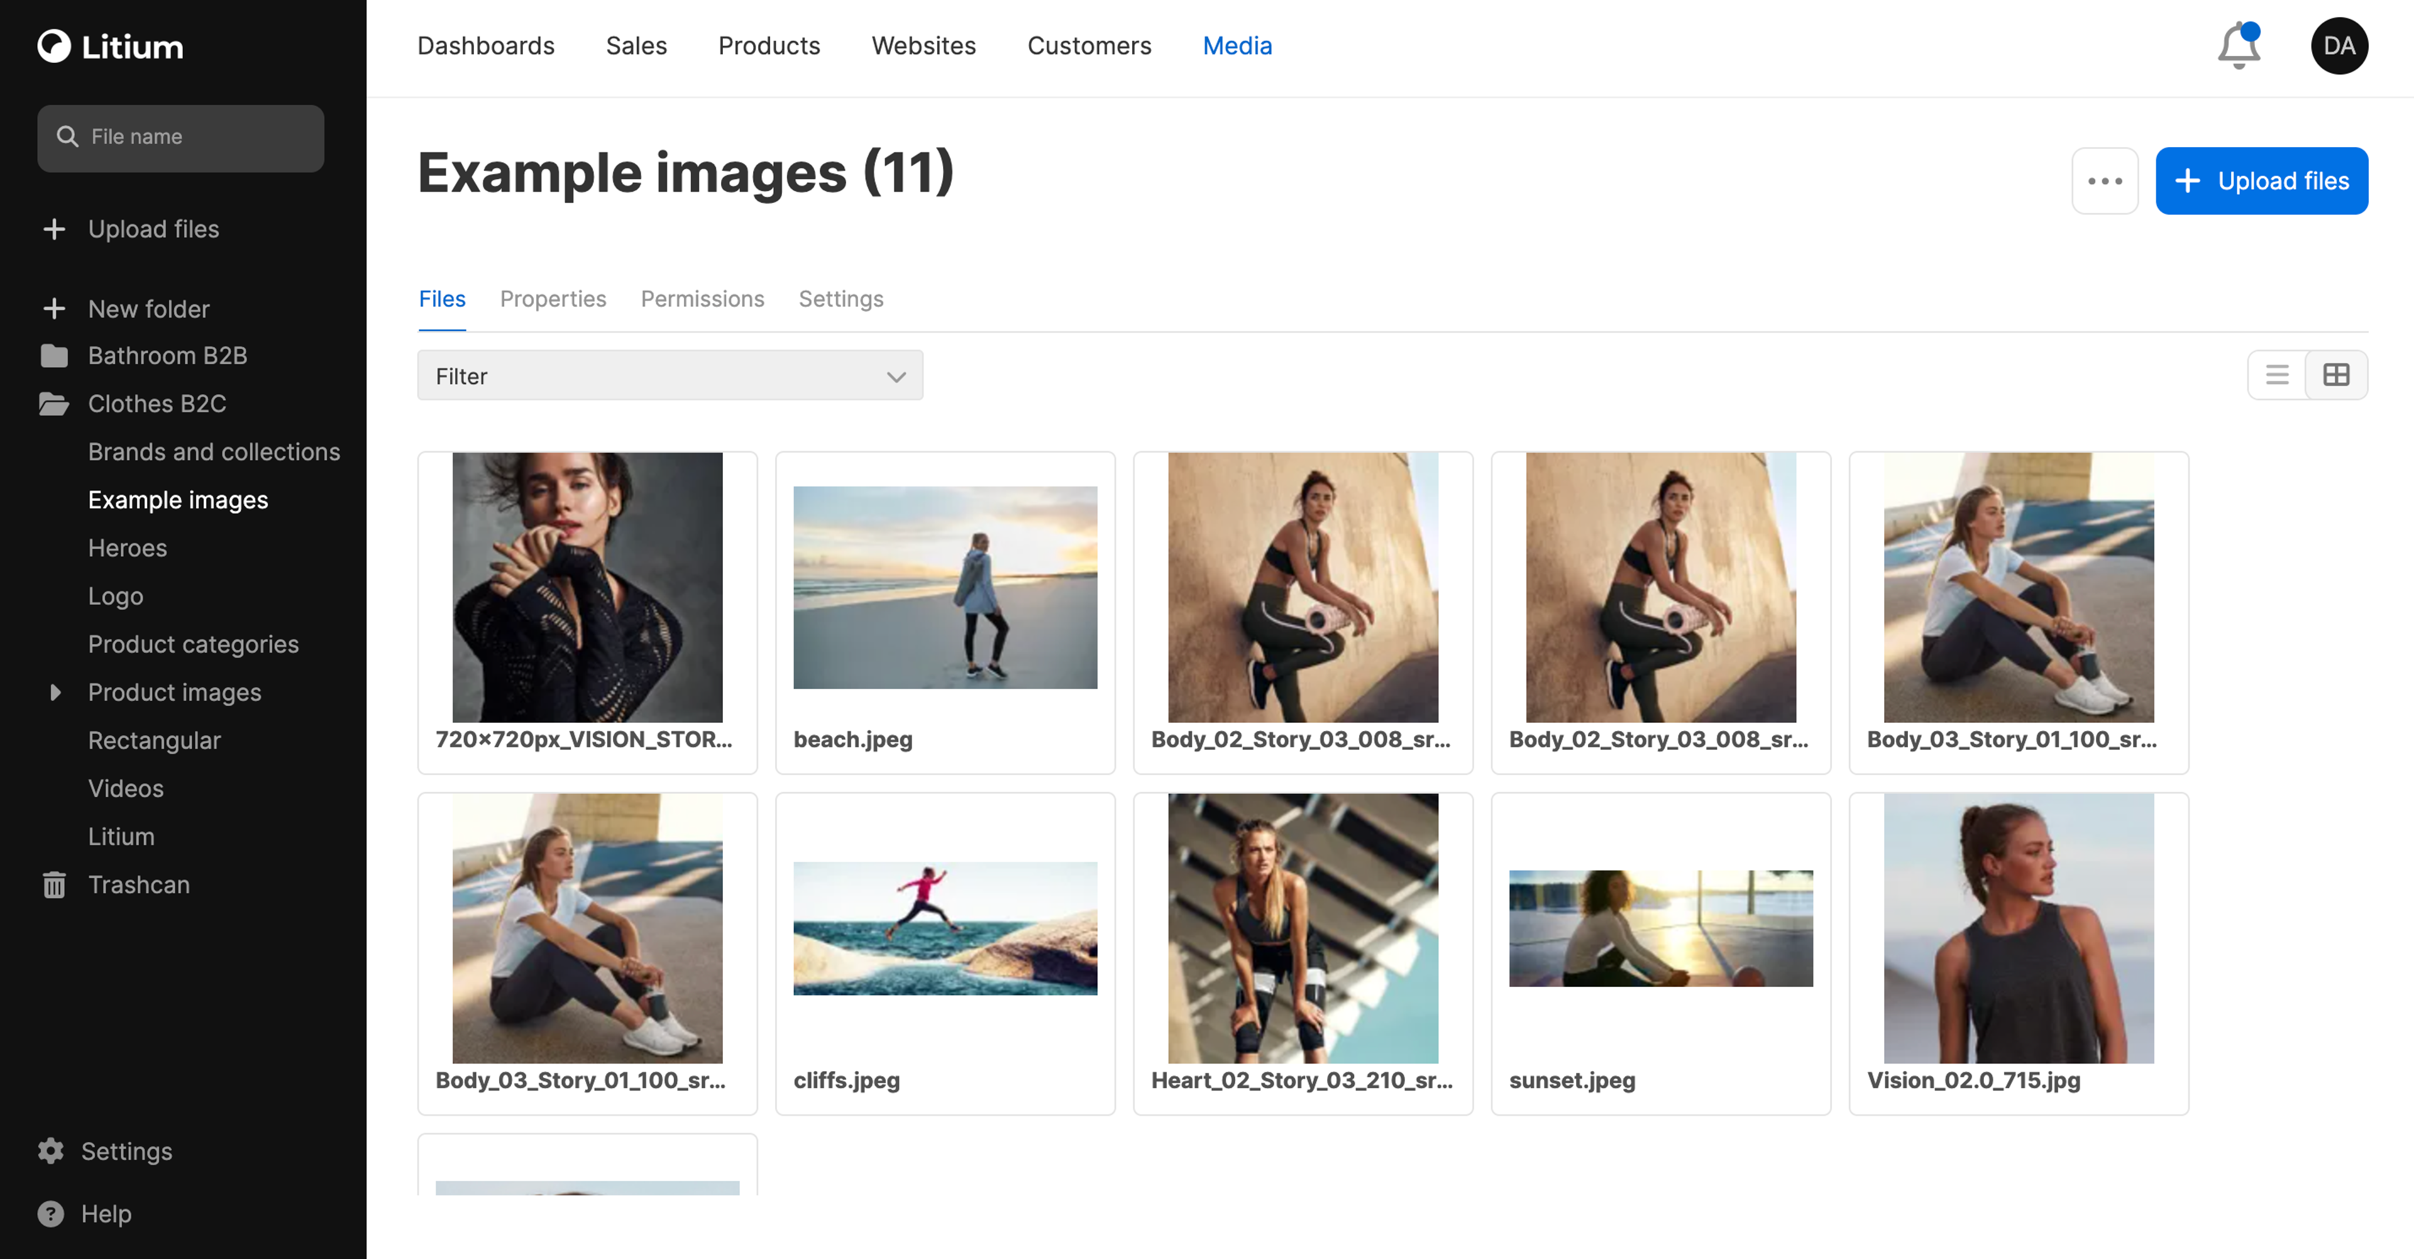Switch to grid view
The image size is (2414, 1259).
coord(2336,375)
